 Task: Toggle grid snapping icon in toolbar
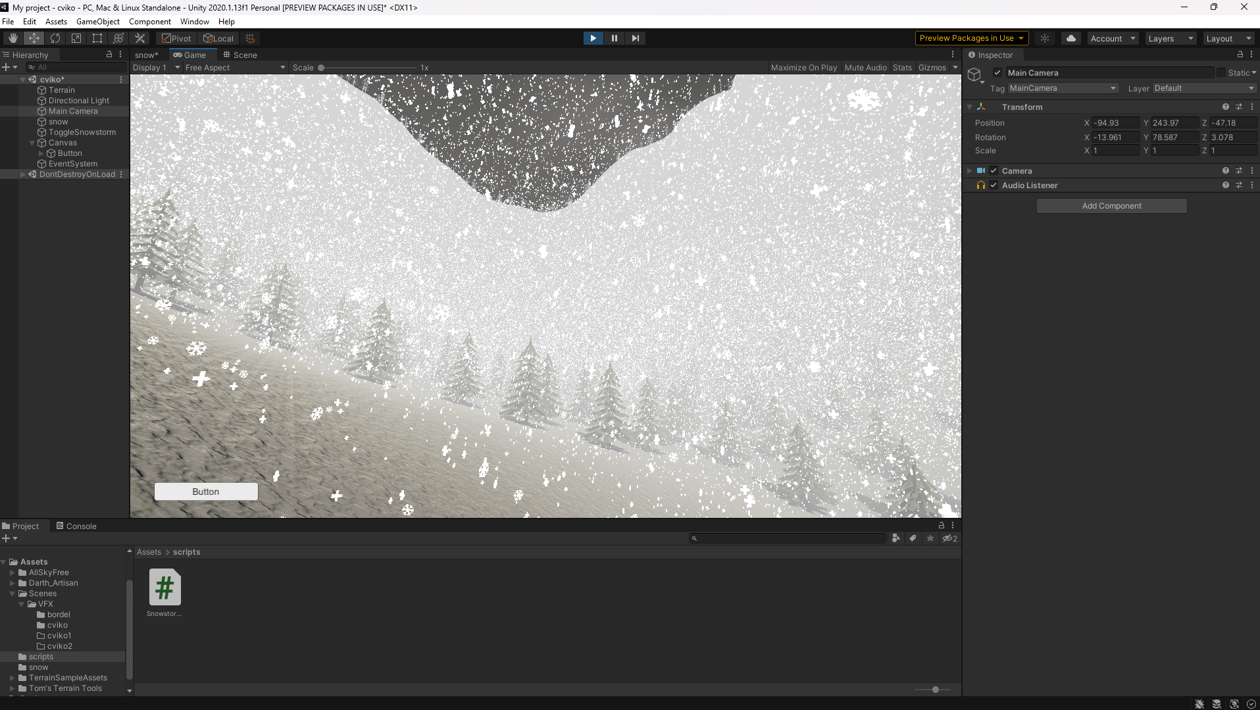point(250,38)
